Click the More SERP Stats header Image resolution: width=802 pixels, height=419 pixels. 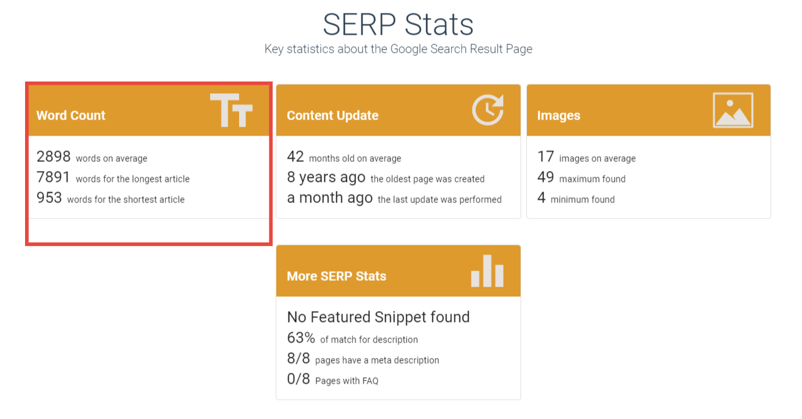(x=335, y=276)
